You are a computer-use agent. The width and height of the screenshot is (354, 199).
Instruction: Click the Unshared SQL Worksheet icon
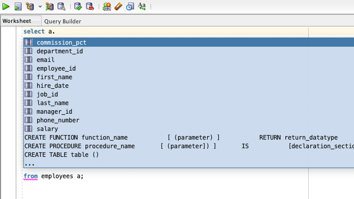pos(107,7)
